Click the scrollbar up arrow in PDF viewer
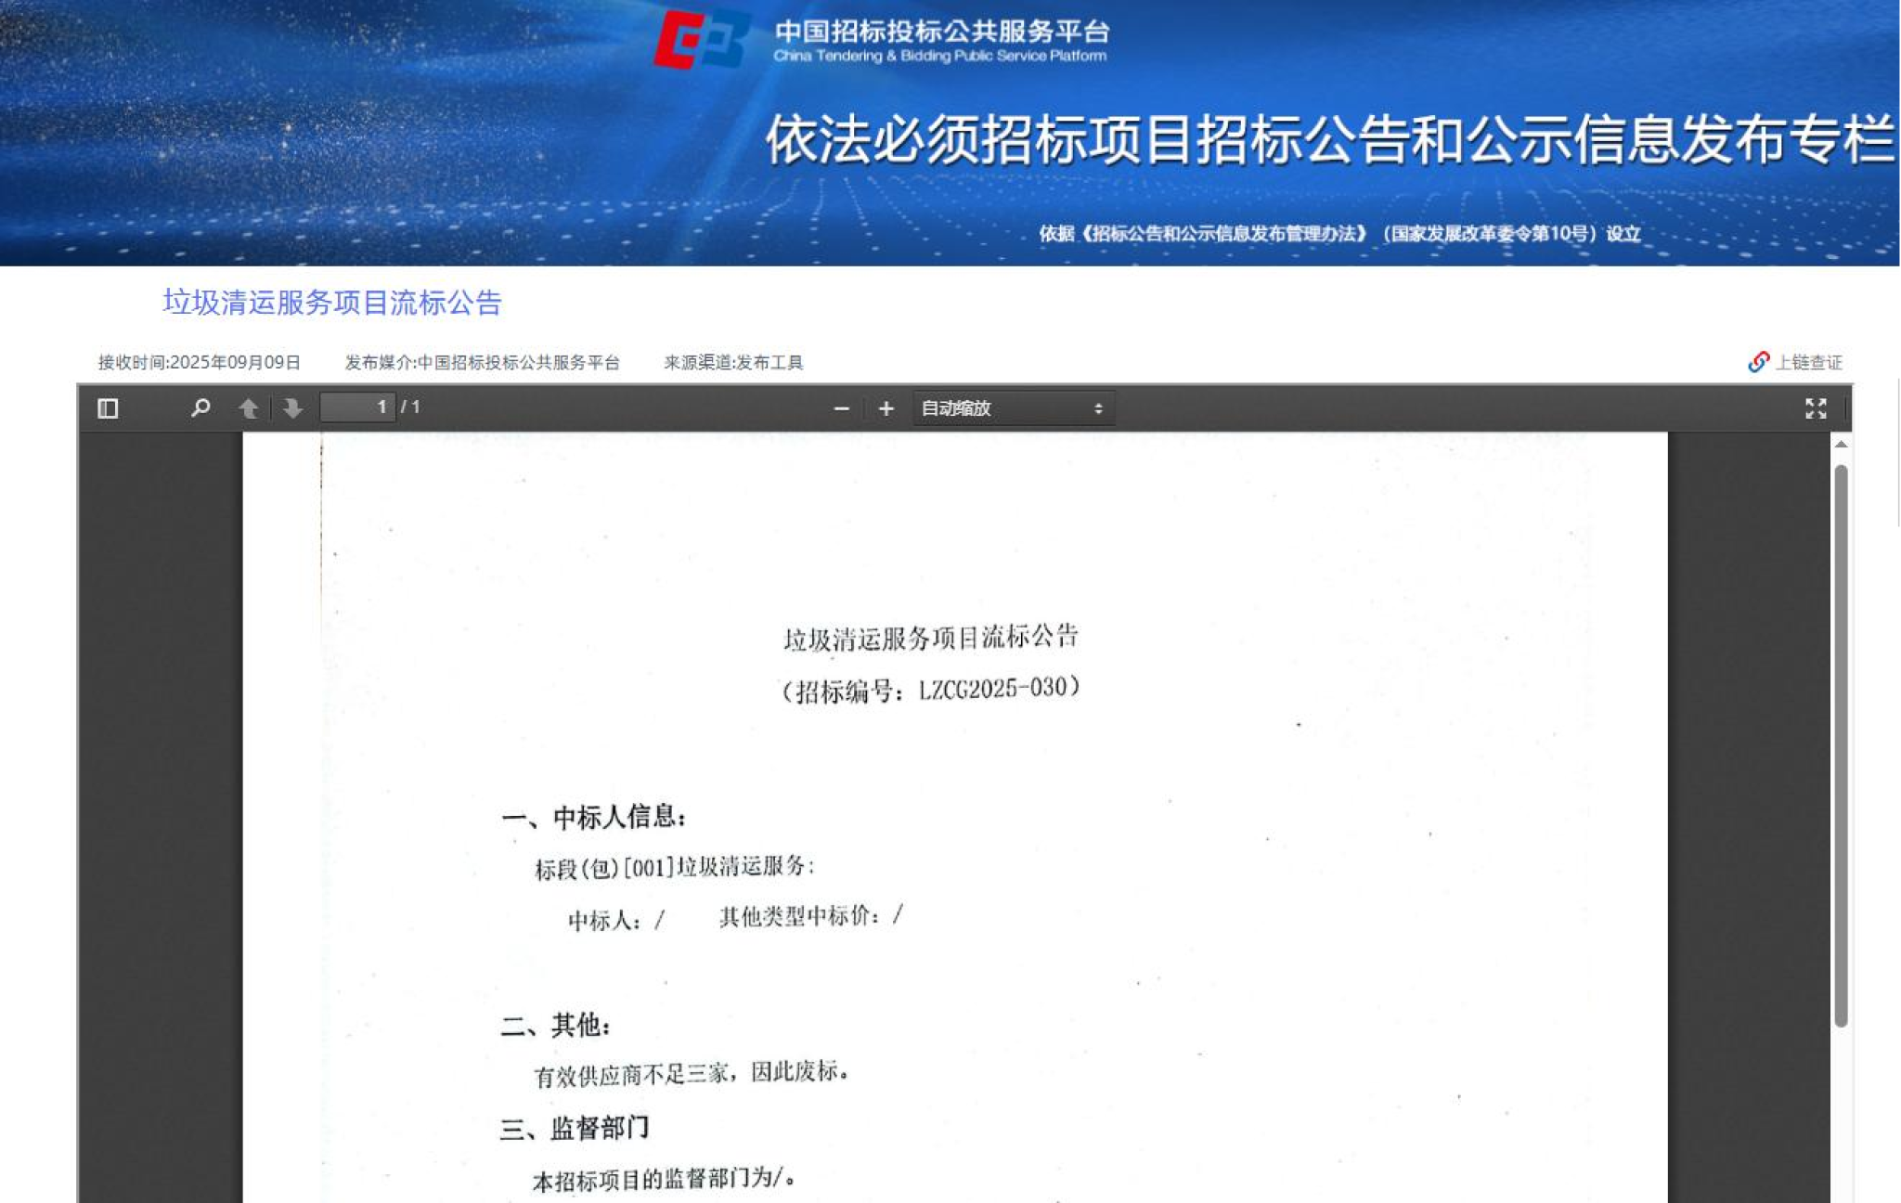Screen dimensions: 1901x1203 [x=1841, y=445]
